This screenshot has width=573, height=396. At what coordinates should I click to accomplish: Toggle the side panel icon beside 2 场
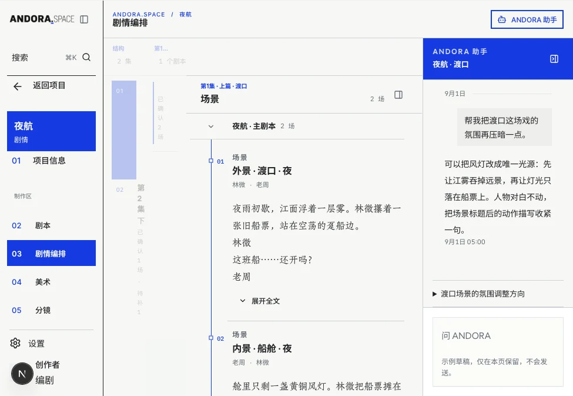point(398,95)
